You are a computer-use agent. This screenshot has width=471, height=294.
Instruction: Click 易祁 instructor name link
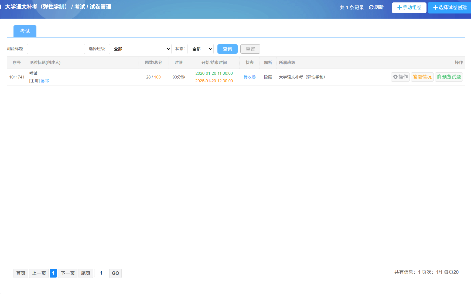pyautogui.click(x=45, y=81)
